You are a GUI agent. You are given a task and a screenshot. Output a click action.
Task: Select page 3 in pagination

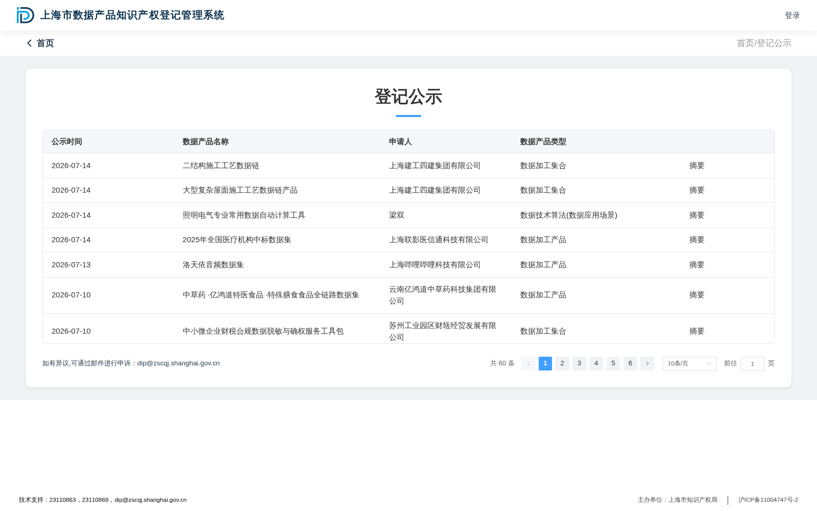[x=579, y=363]
